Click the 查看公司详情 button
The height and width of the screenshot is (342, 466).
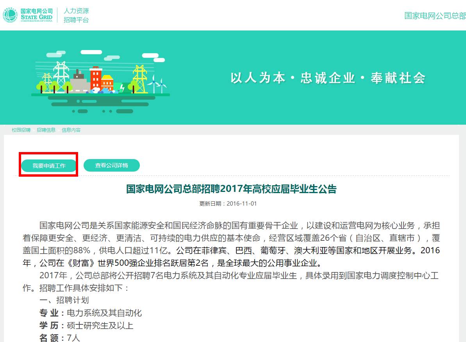[111, 165]
